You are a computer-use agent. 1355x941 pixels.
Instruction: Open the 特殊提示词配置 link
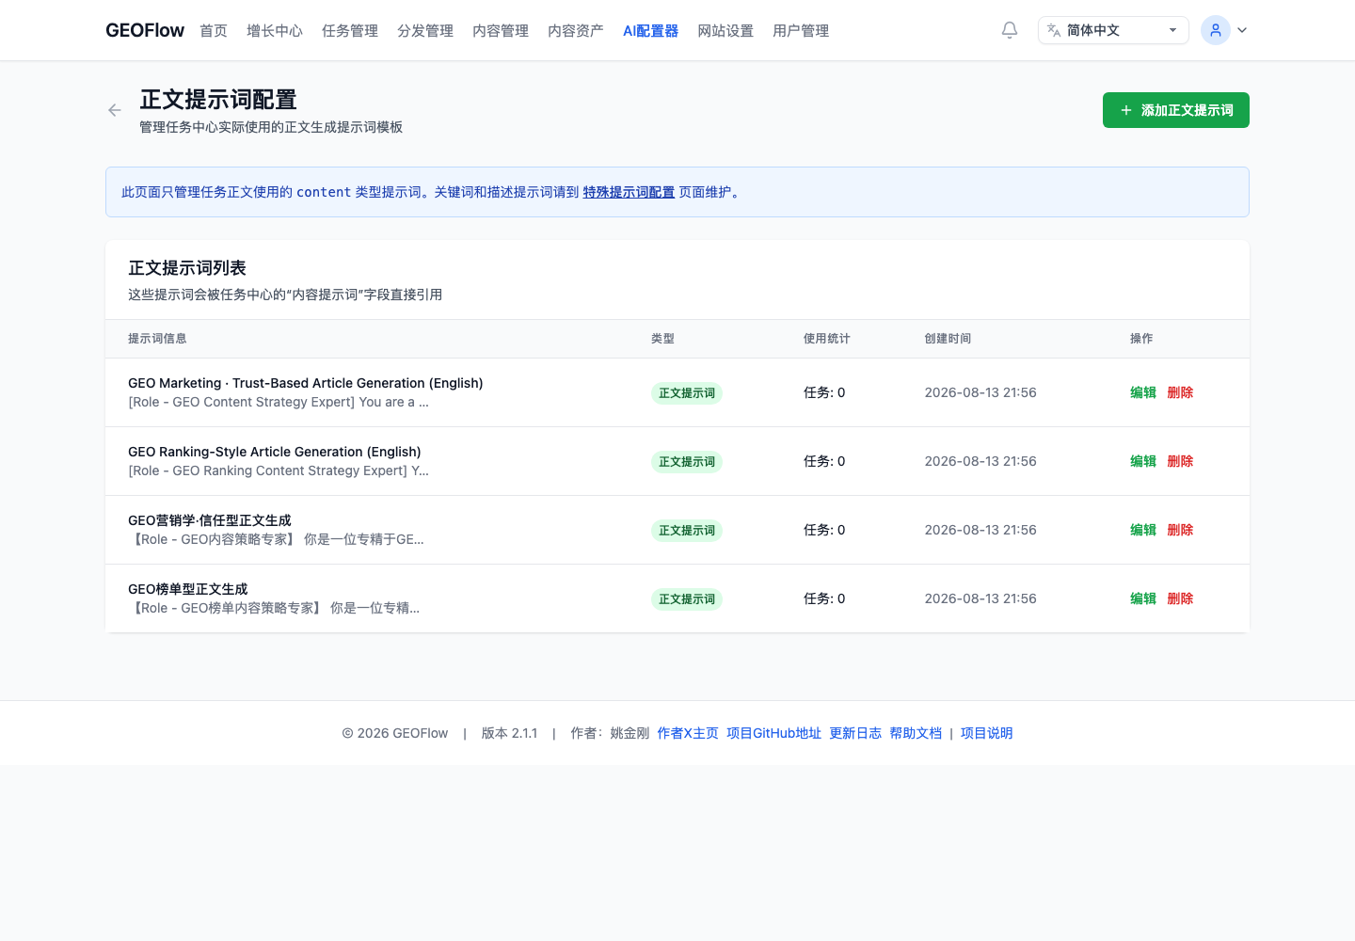629,192
